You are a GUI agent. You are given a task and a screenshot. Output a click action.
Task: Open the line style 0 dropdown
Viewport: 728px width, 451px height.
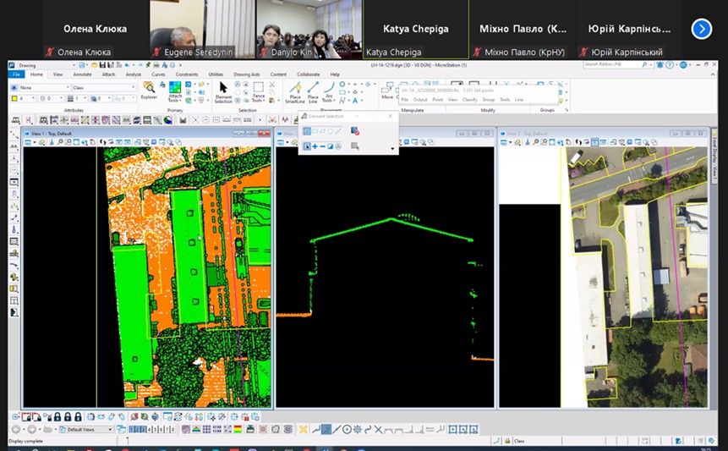51,98
